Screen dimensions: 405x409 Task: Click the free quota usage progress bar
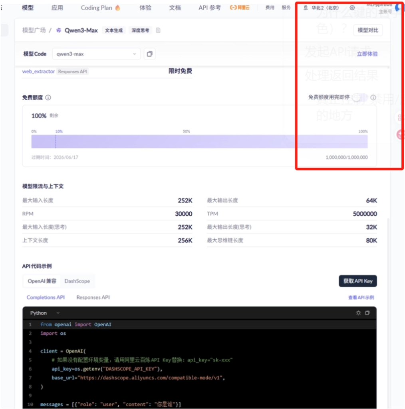199,141
